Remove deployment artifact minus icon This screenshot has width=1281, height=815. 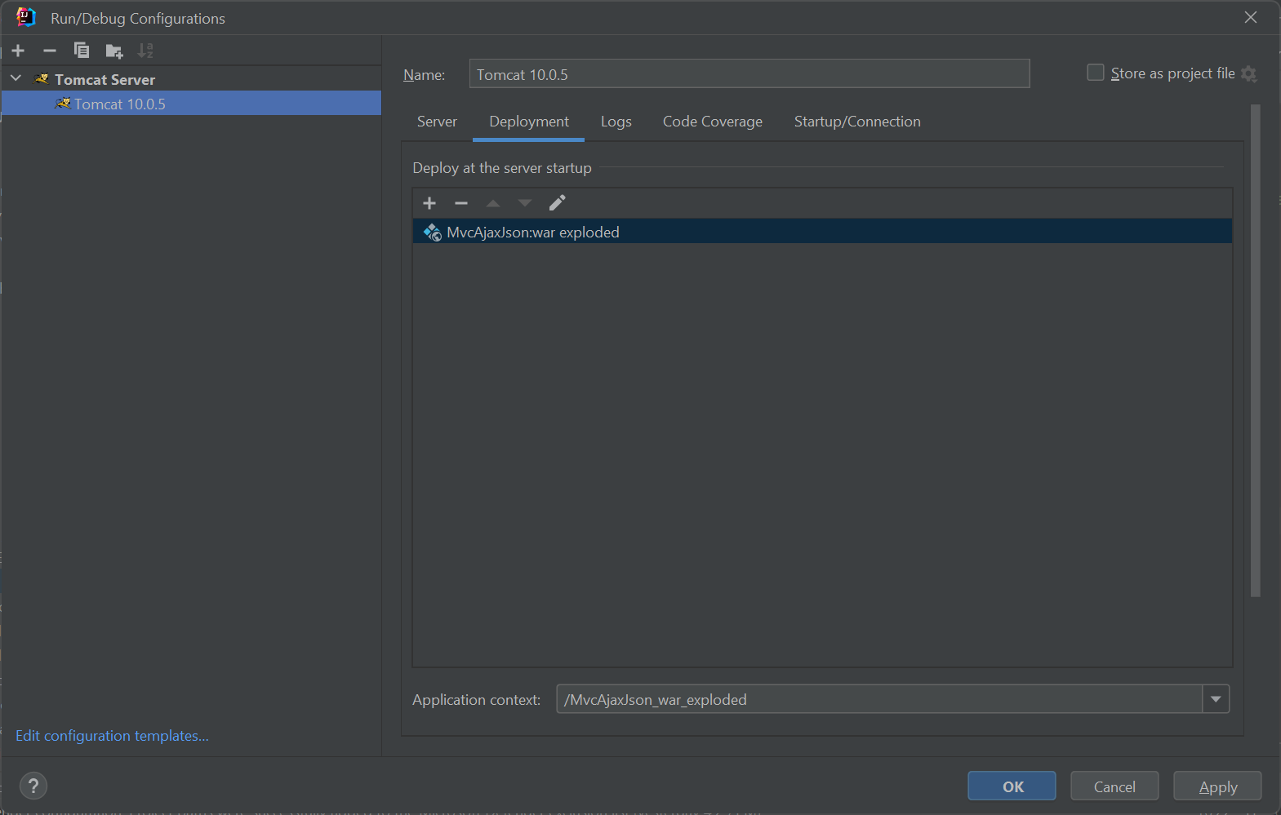pos(461,203)
